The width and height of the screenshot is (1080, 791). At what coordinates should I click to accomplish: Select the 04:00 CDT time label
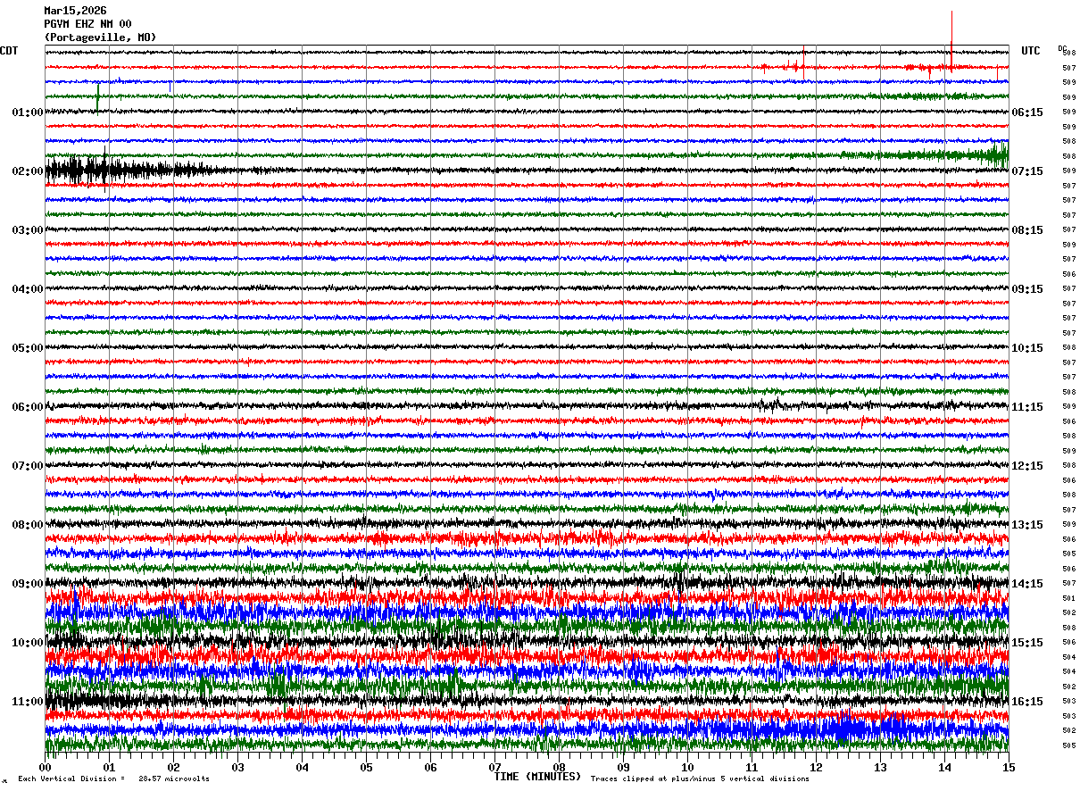[x=28, y=289]
